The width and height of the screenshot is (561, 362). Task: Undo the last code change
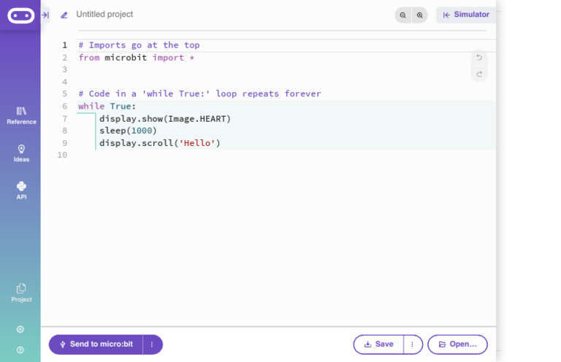[479, 58]
